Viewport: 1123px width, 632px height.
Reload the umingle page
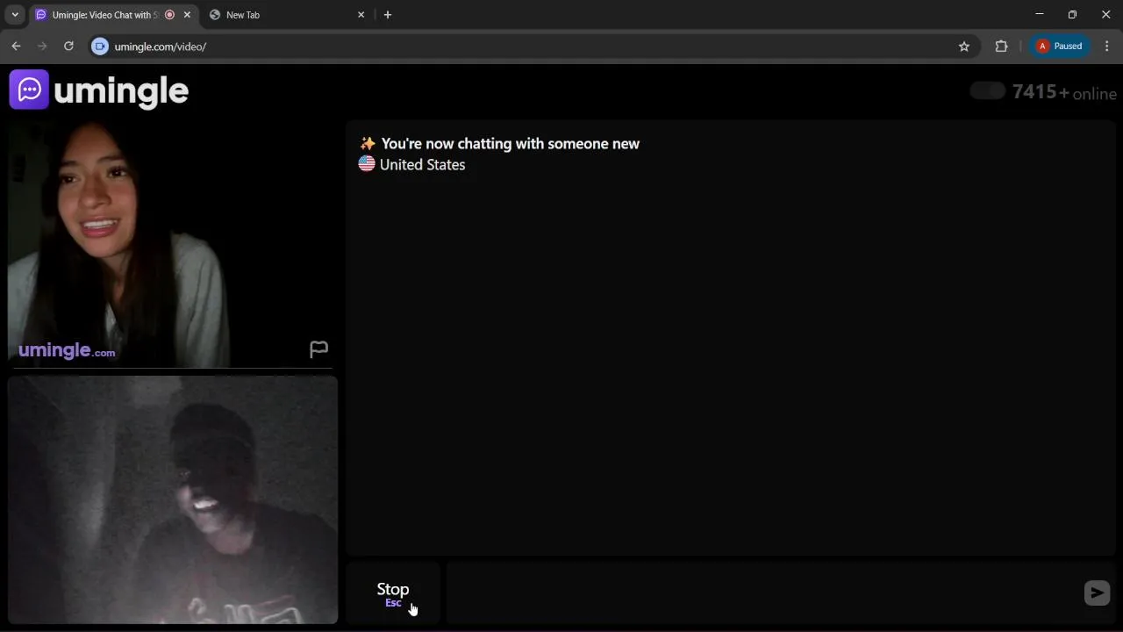point(68,47)
